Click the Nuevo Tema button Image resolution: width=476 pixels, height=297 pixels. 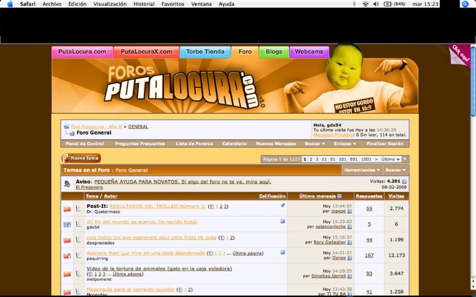(x=82, y=158)
